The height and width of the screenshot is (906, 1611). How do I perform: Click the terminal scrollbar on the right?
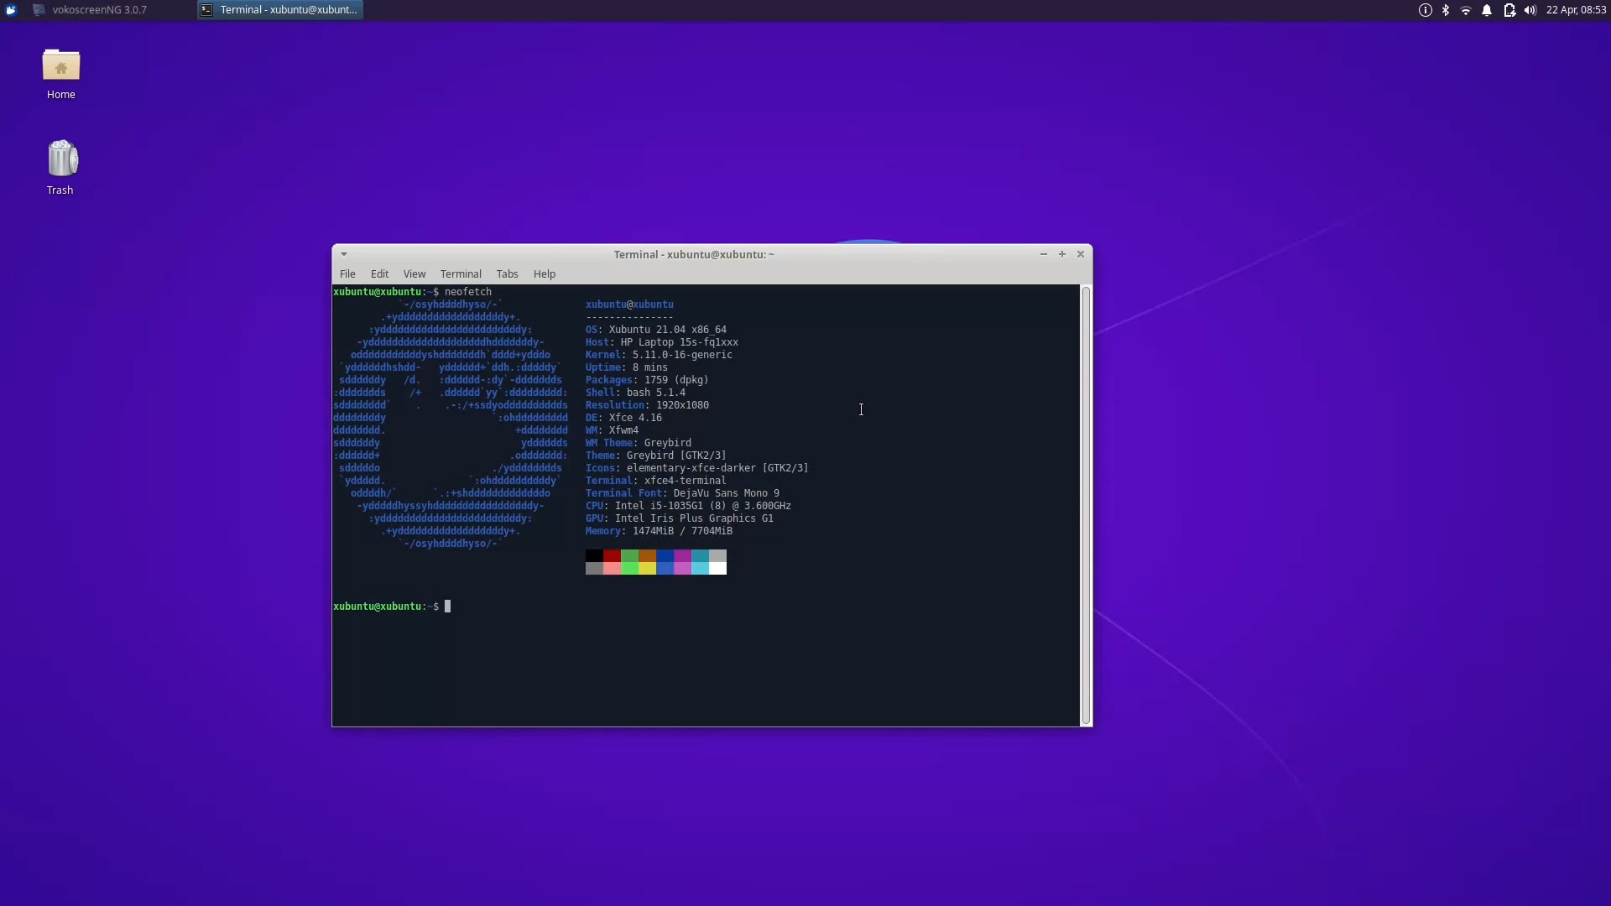pyautogui.click(x=1085, y=503)
